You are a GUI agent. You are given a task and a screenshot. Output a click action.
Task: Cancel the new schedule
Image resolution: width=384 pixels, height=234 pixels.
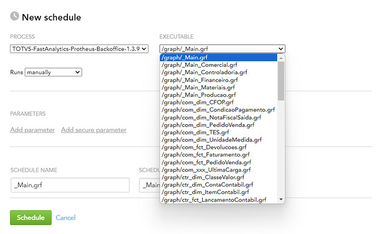click(66, 218)
